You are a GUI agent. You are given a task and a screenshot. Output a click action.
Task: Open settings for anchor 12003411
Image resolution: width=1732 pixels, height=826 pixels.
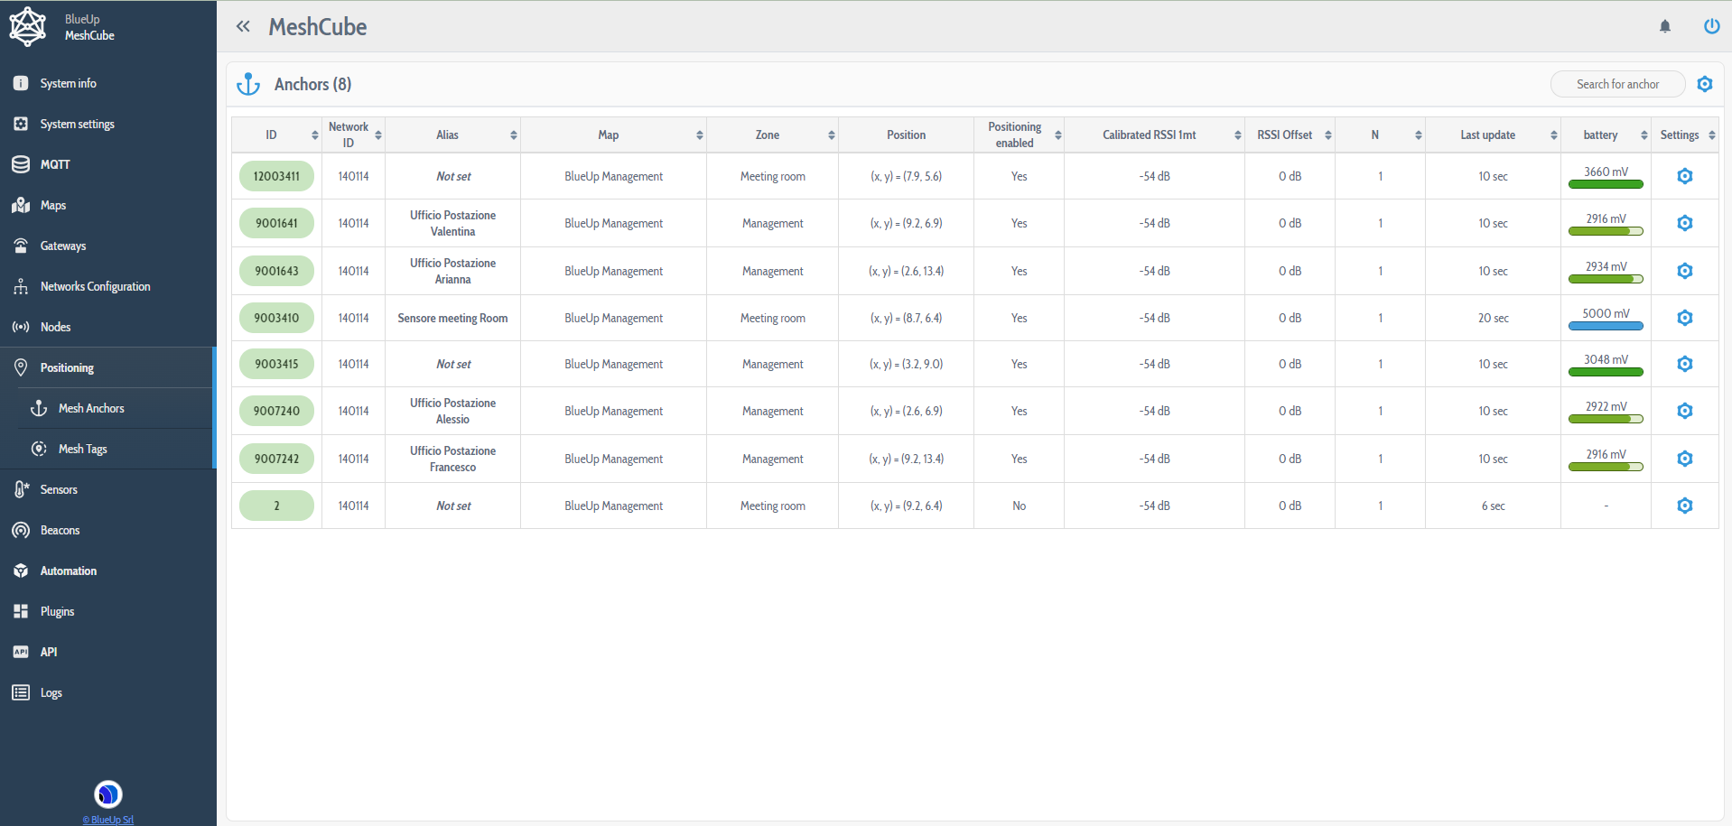(x=1684, y=176)
